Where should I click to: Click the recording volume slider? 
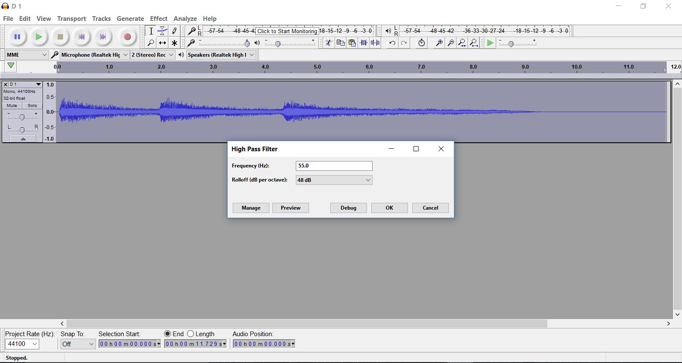(x=224, y=43)
